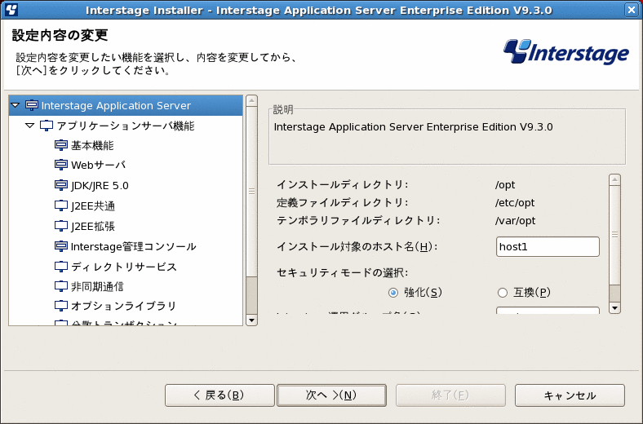Click the < 戻る(B) button
Screen dimensions: 643x424
point(220,395)
